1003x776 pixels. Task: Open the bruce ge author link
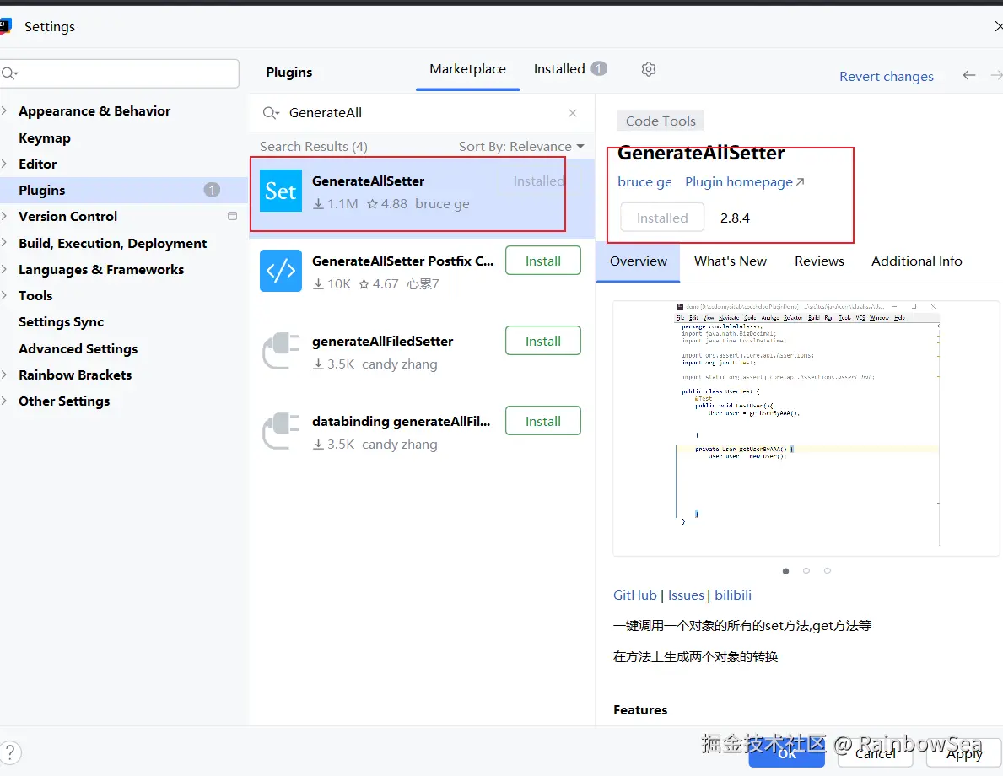[x=644, y=182]
